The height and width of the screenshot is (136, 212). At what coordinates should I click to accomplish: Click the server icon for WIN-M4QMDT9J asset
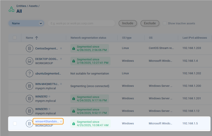coord(29,86)
